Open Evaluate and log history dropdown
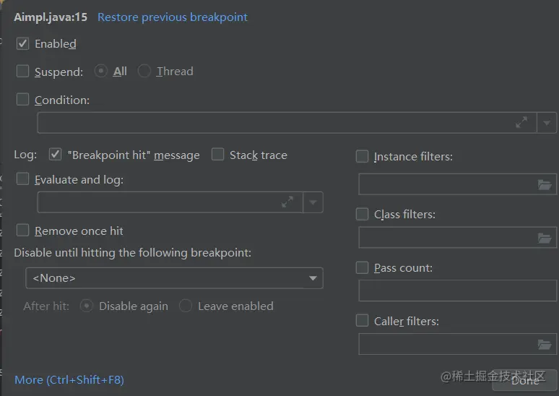559x396 pixels. tap(313, 202)
